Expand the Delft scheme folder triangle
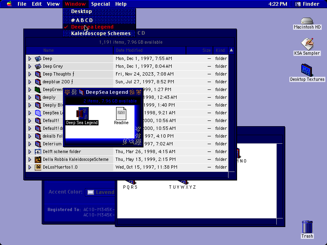The height and width of the screenshot is (245, 327). [30, 151]
